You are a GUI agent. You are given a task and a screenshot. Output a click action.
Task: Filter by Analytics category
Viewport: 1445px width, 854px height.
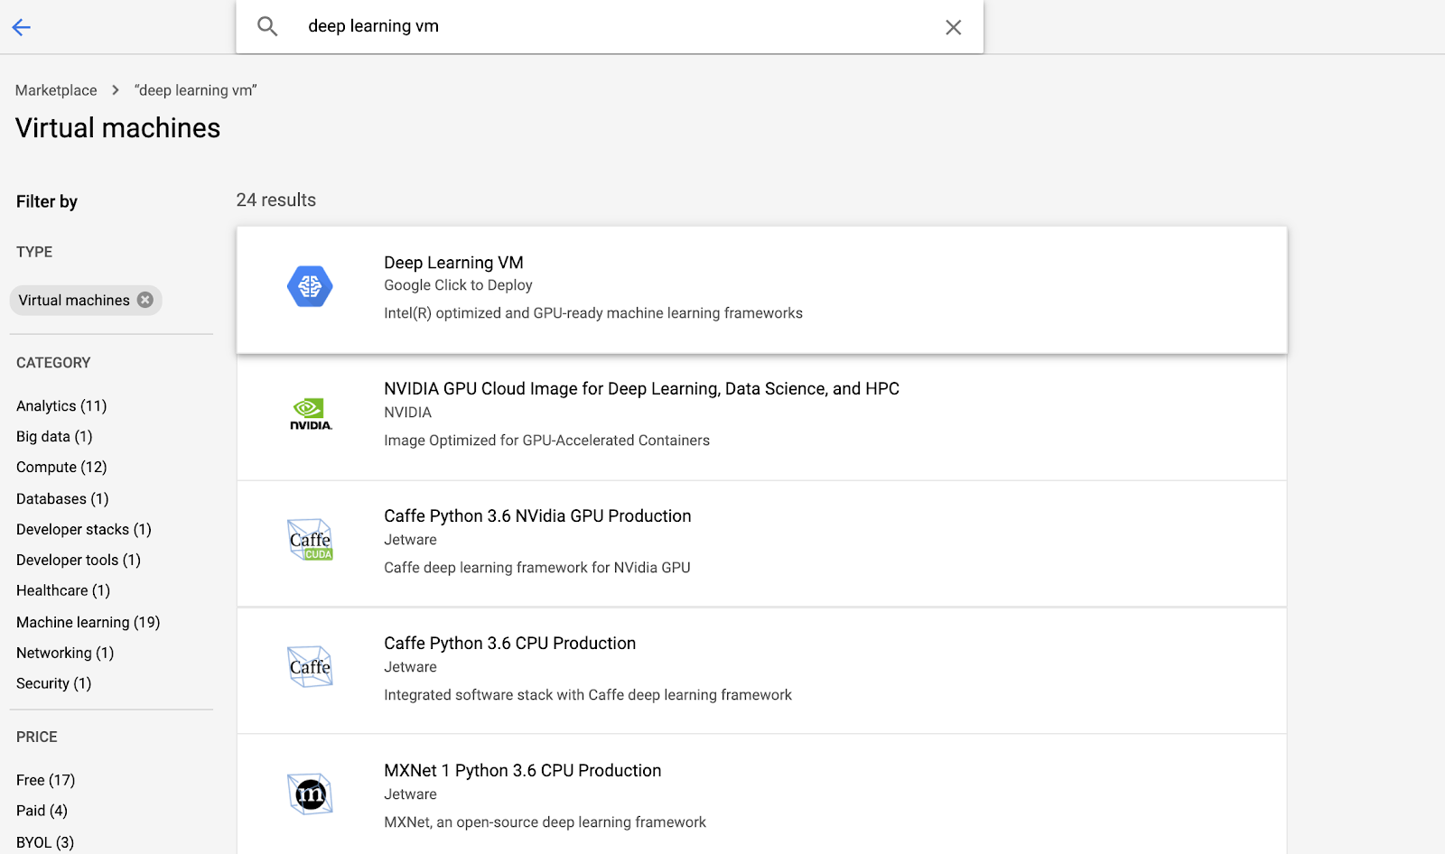pos(61,406)
